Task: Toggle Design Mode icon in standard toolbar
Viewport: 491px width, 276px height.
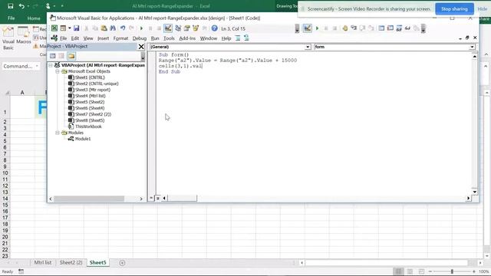Action: click(x=168, y=28)
